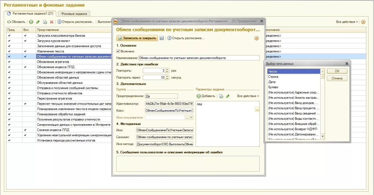Select Число in data type list
The width and height of the screenshot is (374, 195).
point(294,71)
